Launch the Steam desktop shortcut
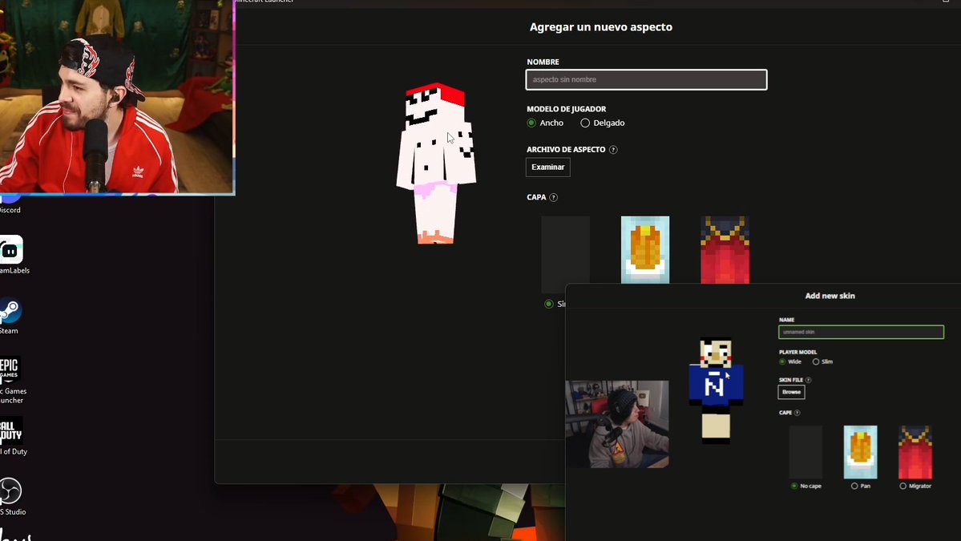 [x=10, y=315]
